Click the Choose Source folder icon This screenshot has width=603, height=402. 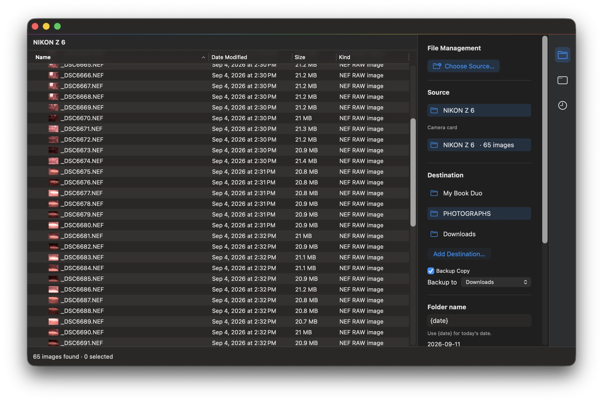pyautogui.click(x=437, y=66)
